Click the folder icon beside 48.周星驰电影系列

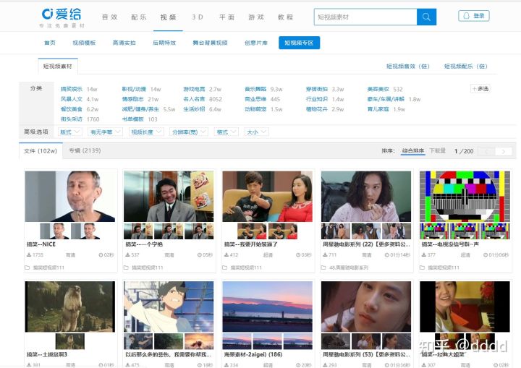[323, 268]
